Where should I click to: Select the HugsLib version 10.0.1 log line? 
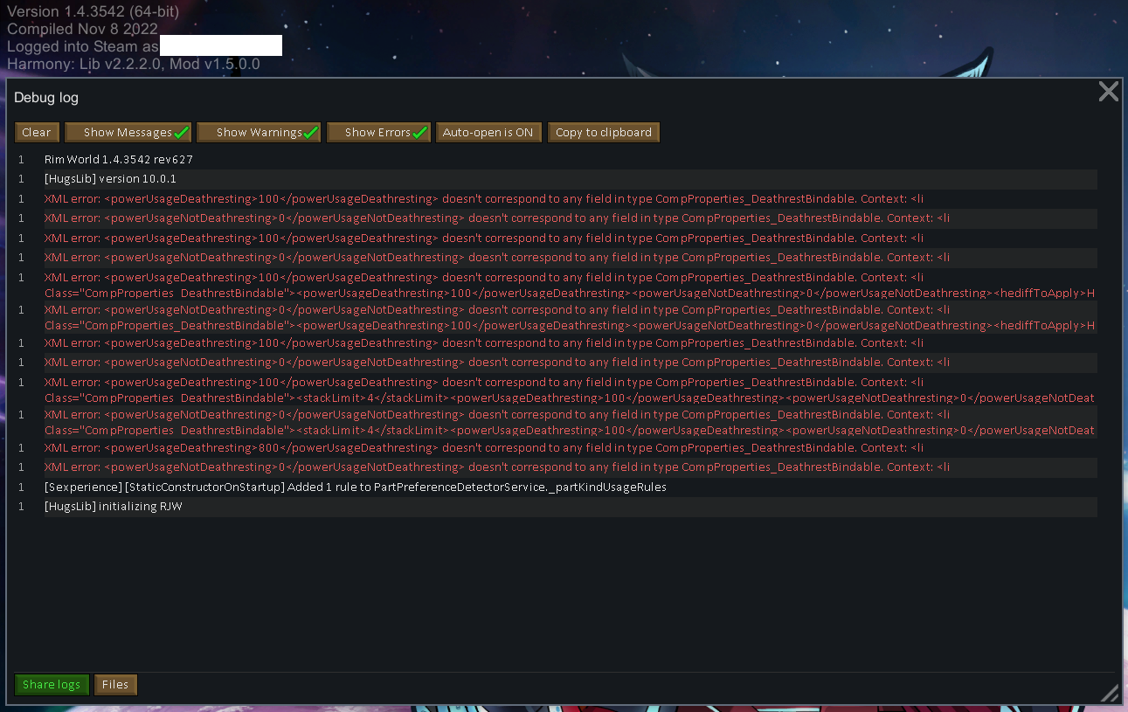point(571,179)
